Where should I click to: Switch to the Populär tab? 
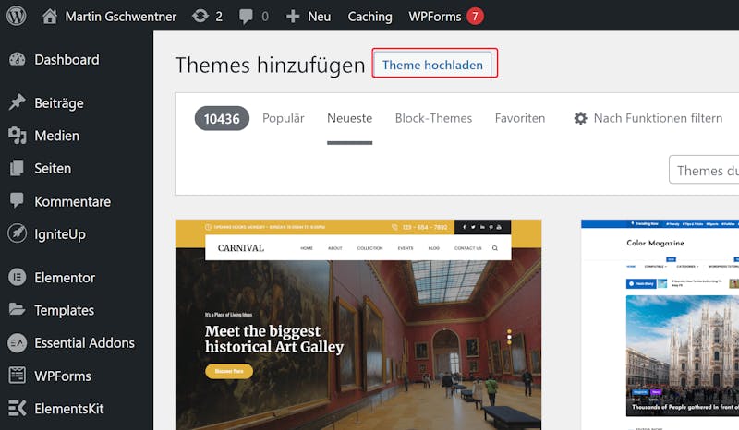284,118
